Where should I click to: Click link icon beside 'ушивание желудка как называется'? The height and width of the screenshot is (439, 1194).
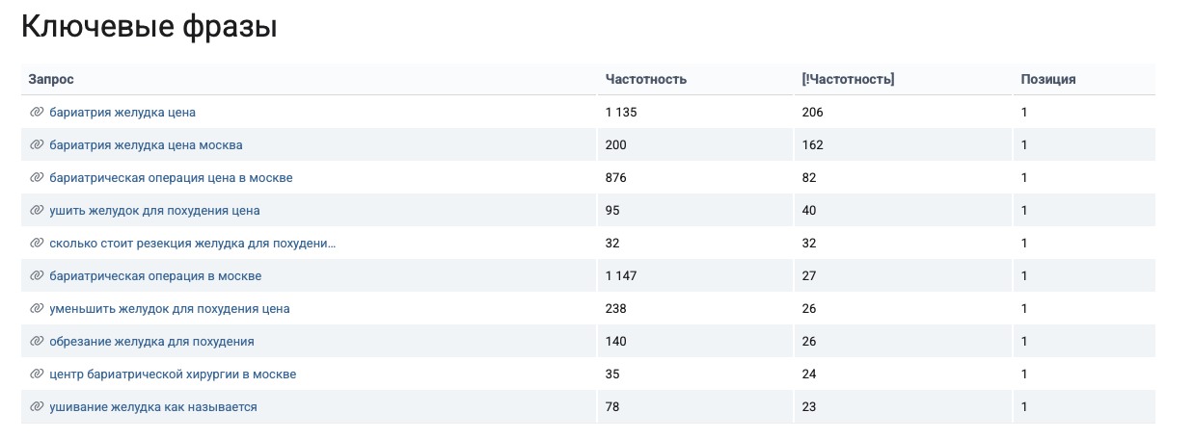coord(37,407)
